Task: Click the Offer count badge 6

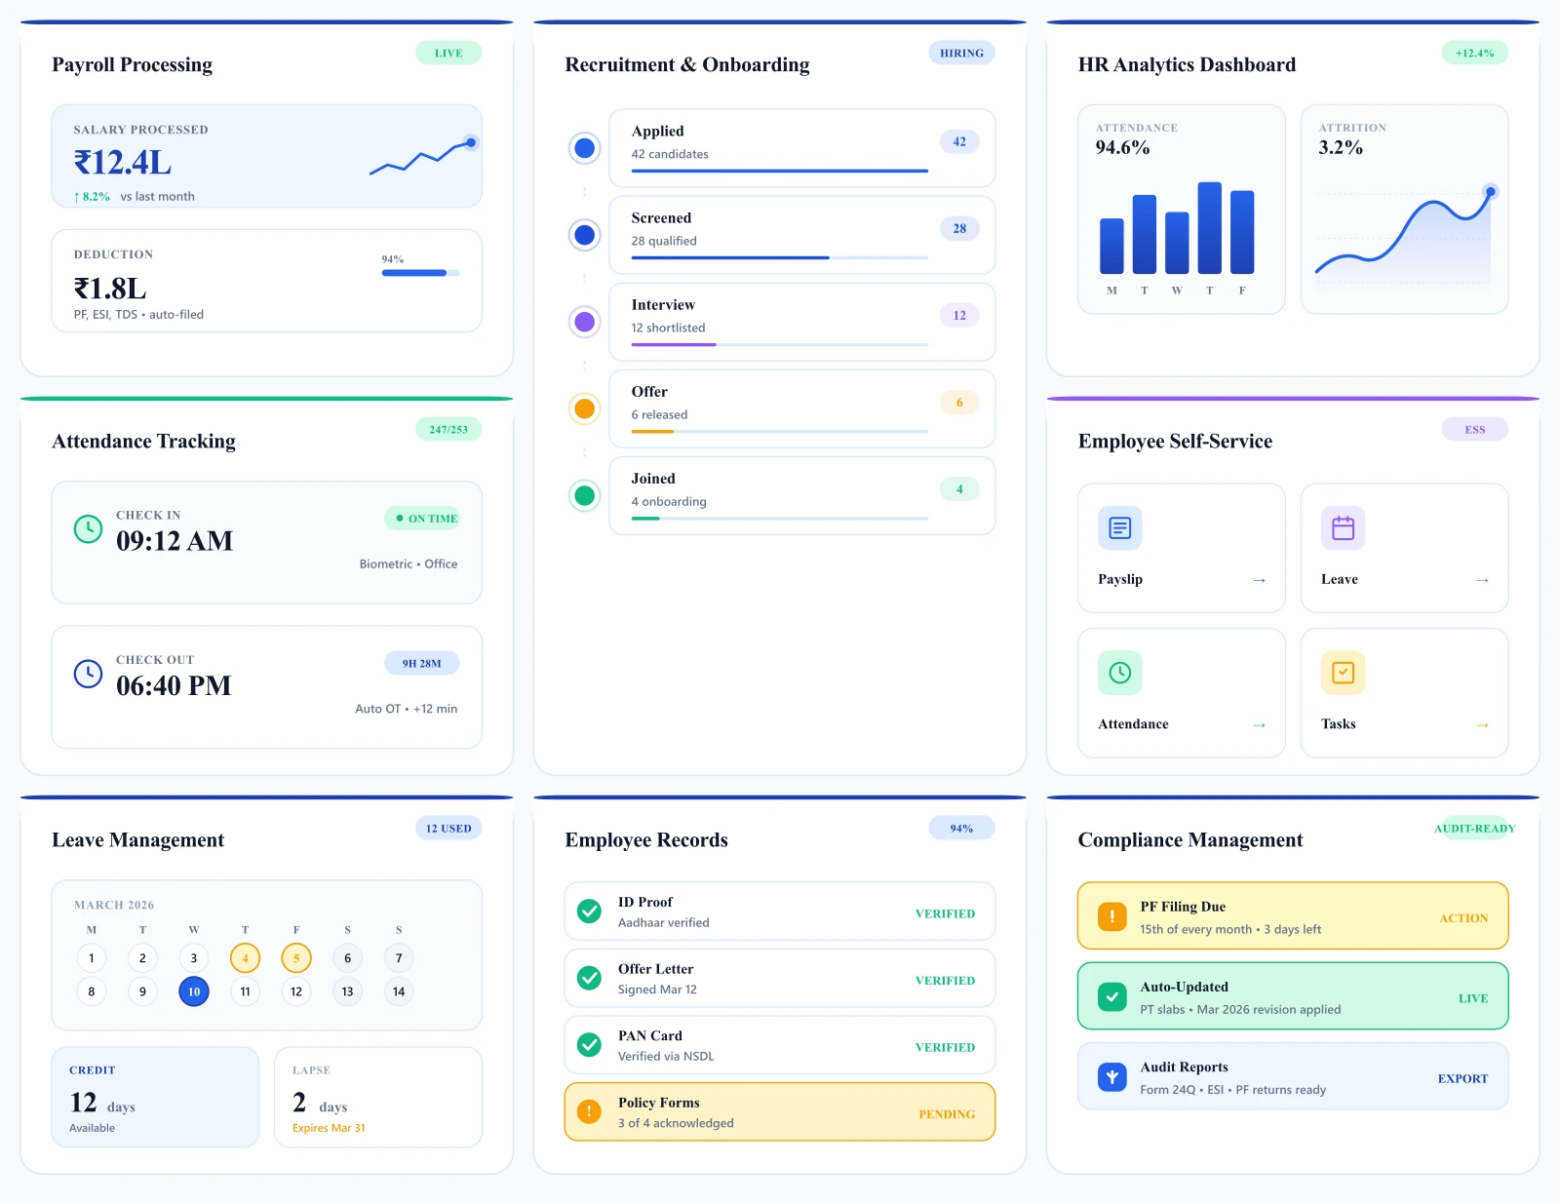Action: click(x=959, y=402)
